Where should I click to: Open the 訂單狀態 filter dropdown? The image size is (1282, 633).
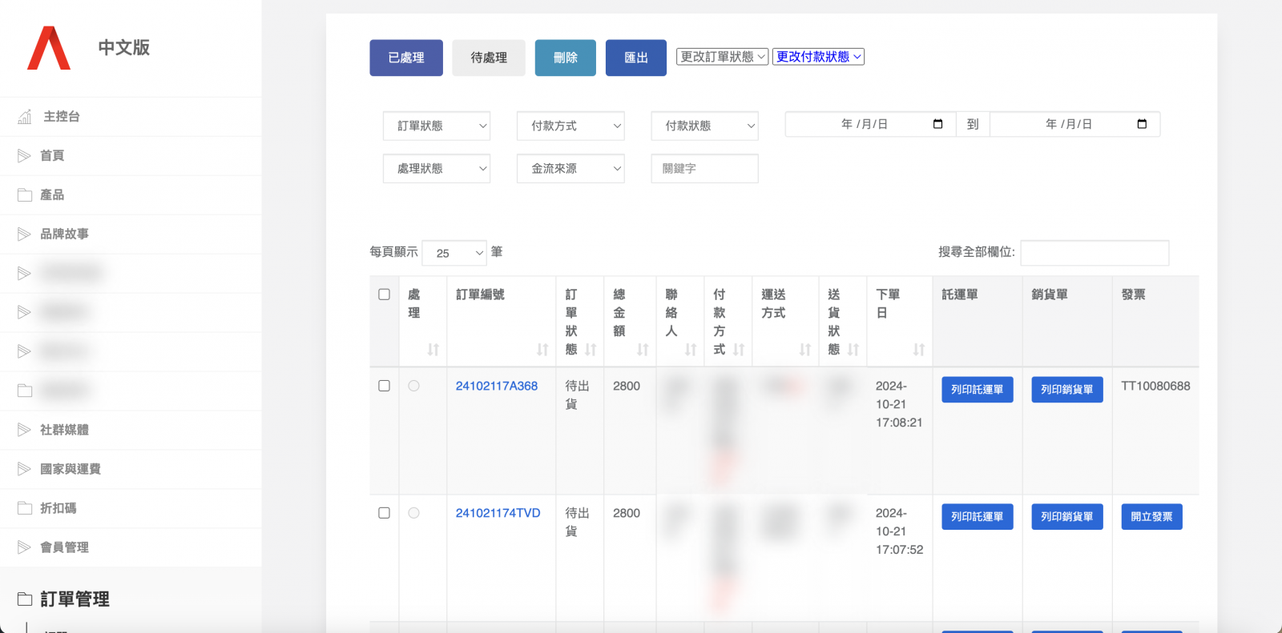click(437, 126)
